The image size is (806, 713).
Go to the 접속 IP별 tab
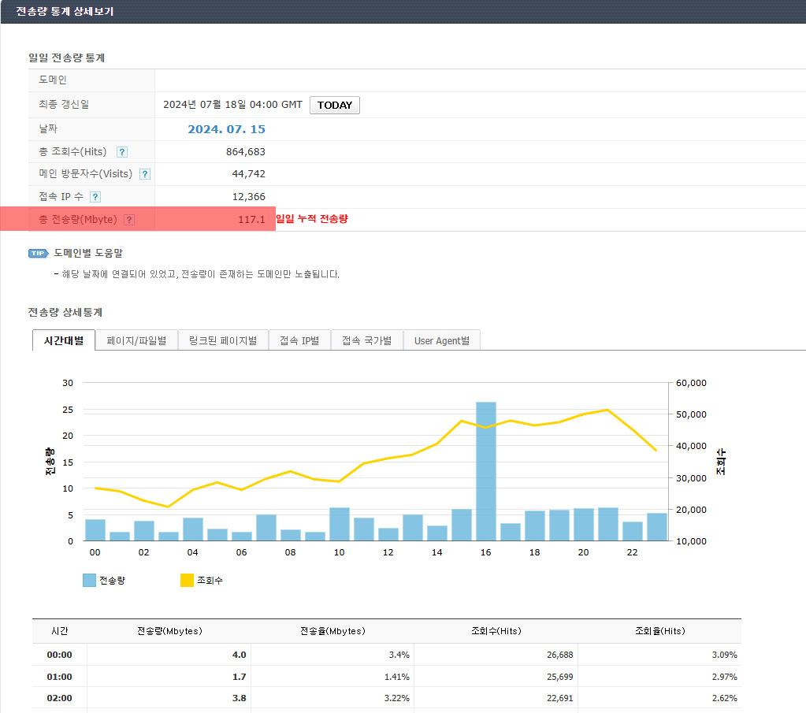click(x=299, y=340)
